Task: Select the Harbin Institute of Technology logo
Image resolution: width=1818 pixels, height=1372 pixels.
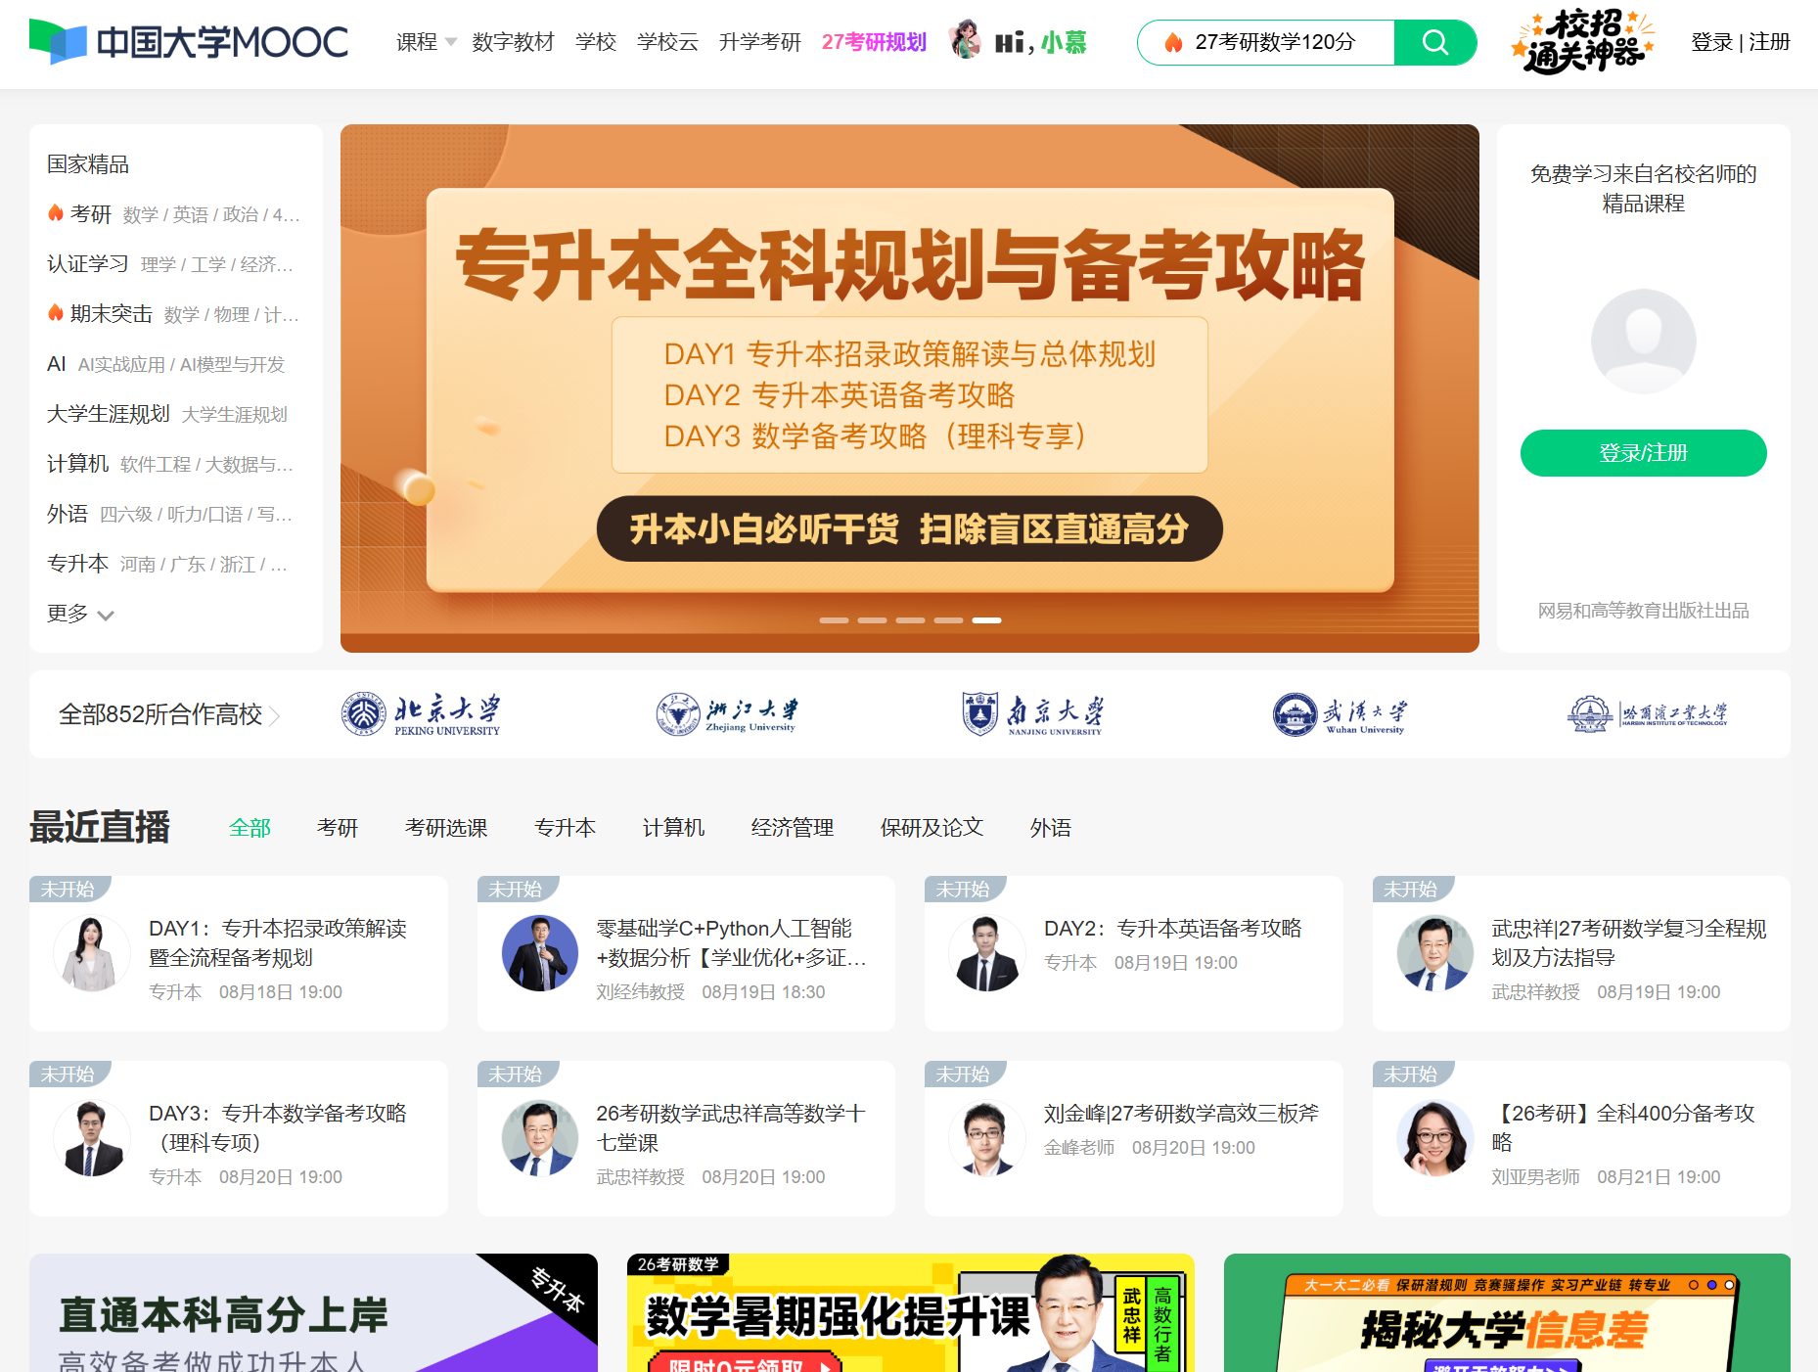Action: coord(1648,713)
